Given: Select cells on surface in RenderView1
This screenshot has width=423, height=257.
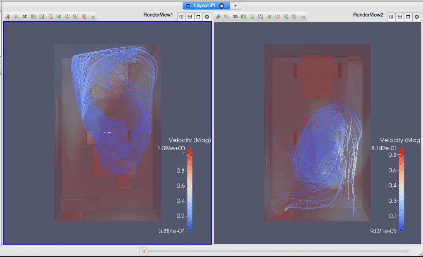Looking at the screenshot, I should [x=42, y=17].
